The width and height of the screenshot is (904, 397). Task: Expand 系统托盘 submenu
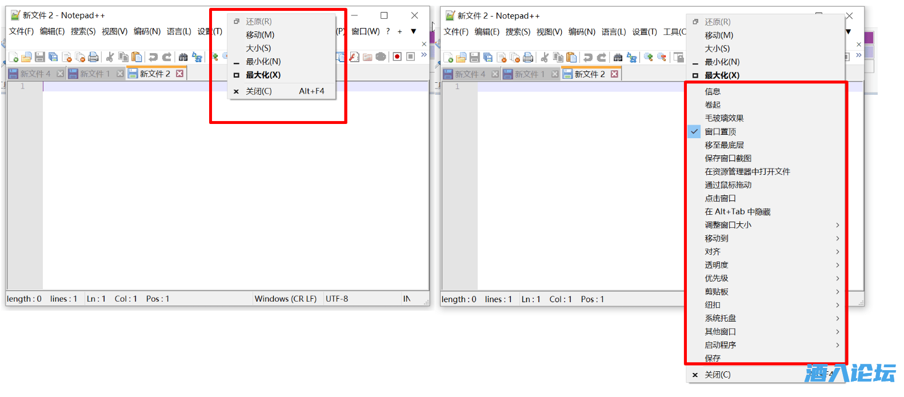point(766,319)
